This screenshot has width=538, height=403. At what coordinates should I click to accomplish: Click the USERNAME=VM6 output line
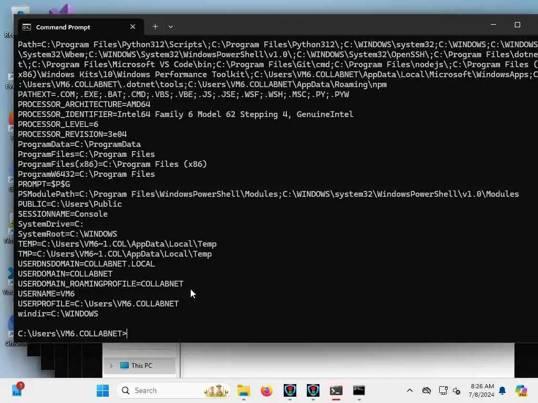click(46, 294)
